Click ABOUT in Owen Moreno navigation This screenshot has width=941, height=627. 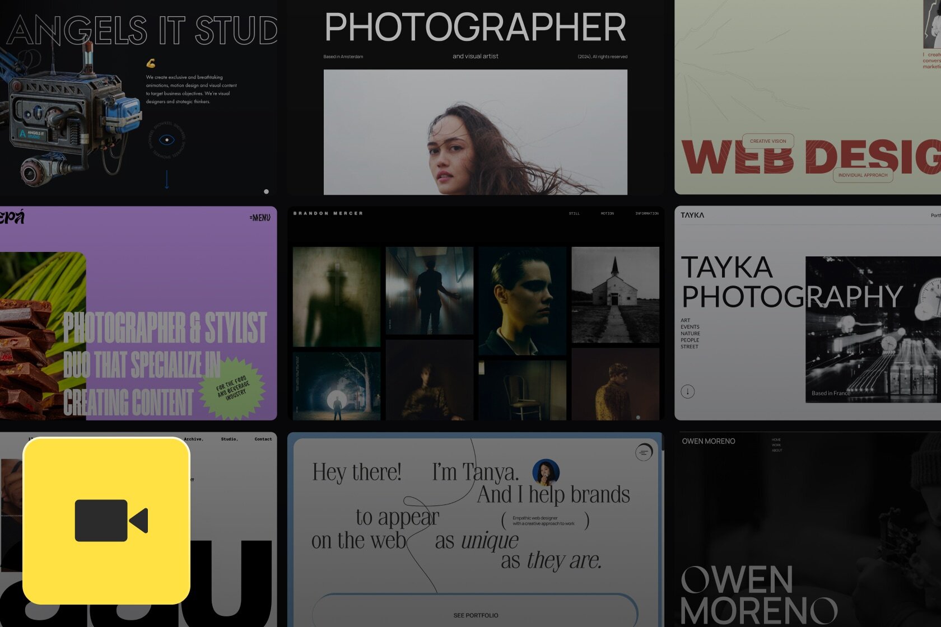pos(777,450)
